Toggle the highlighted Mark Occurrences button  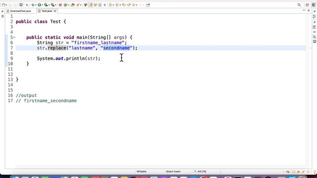click(x=90, y=5)
